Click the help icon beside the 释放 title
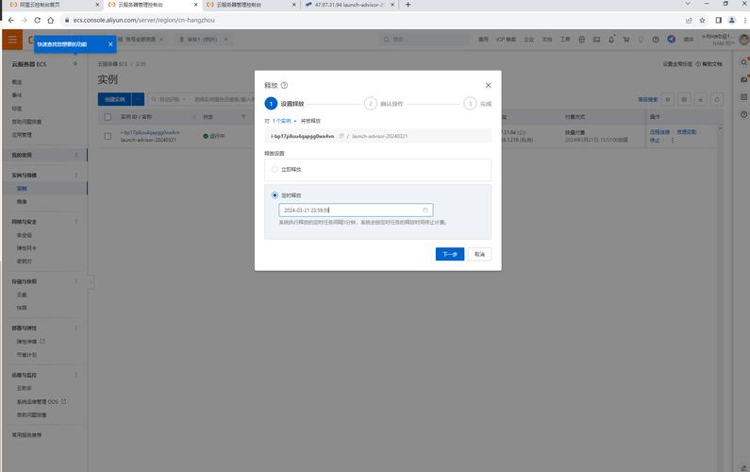Image resolution: width=750 pixels, height=472 pixels. tap(285, 85)
